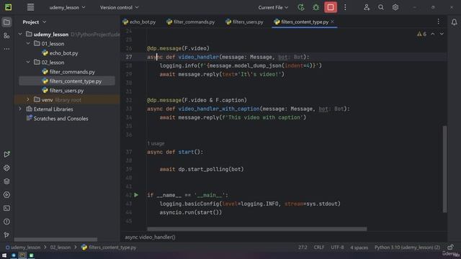Change the 4 spaces indent setting
This screenshot has width=461, height=259.
pyautogui.click(x=359, y=247)
